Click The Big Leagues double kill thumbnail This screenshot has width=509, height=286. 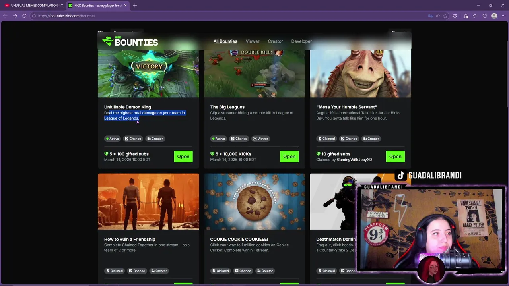tap(254, 73)
